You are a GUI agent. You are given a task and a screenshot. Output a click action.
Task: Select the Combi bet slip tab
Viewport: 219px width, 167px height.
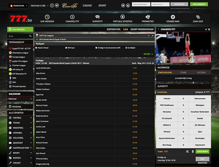pyautogui.click(x=183, y=72)
